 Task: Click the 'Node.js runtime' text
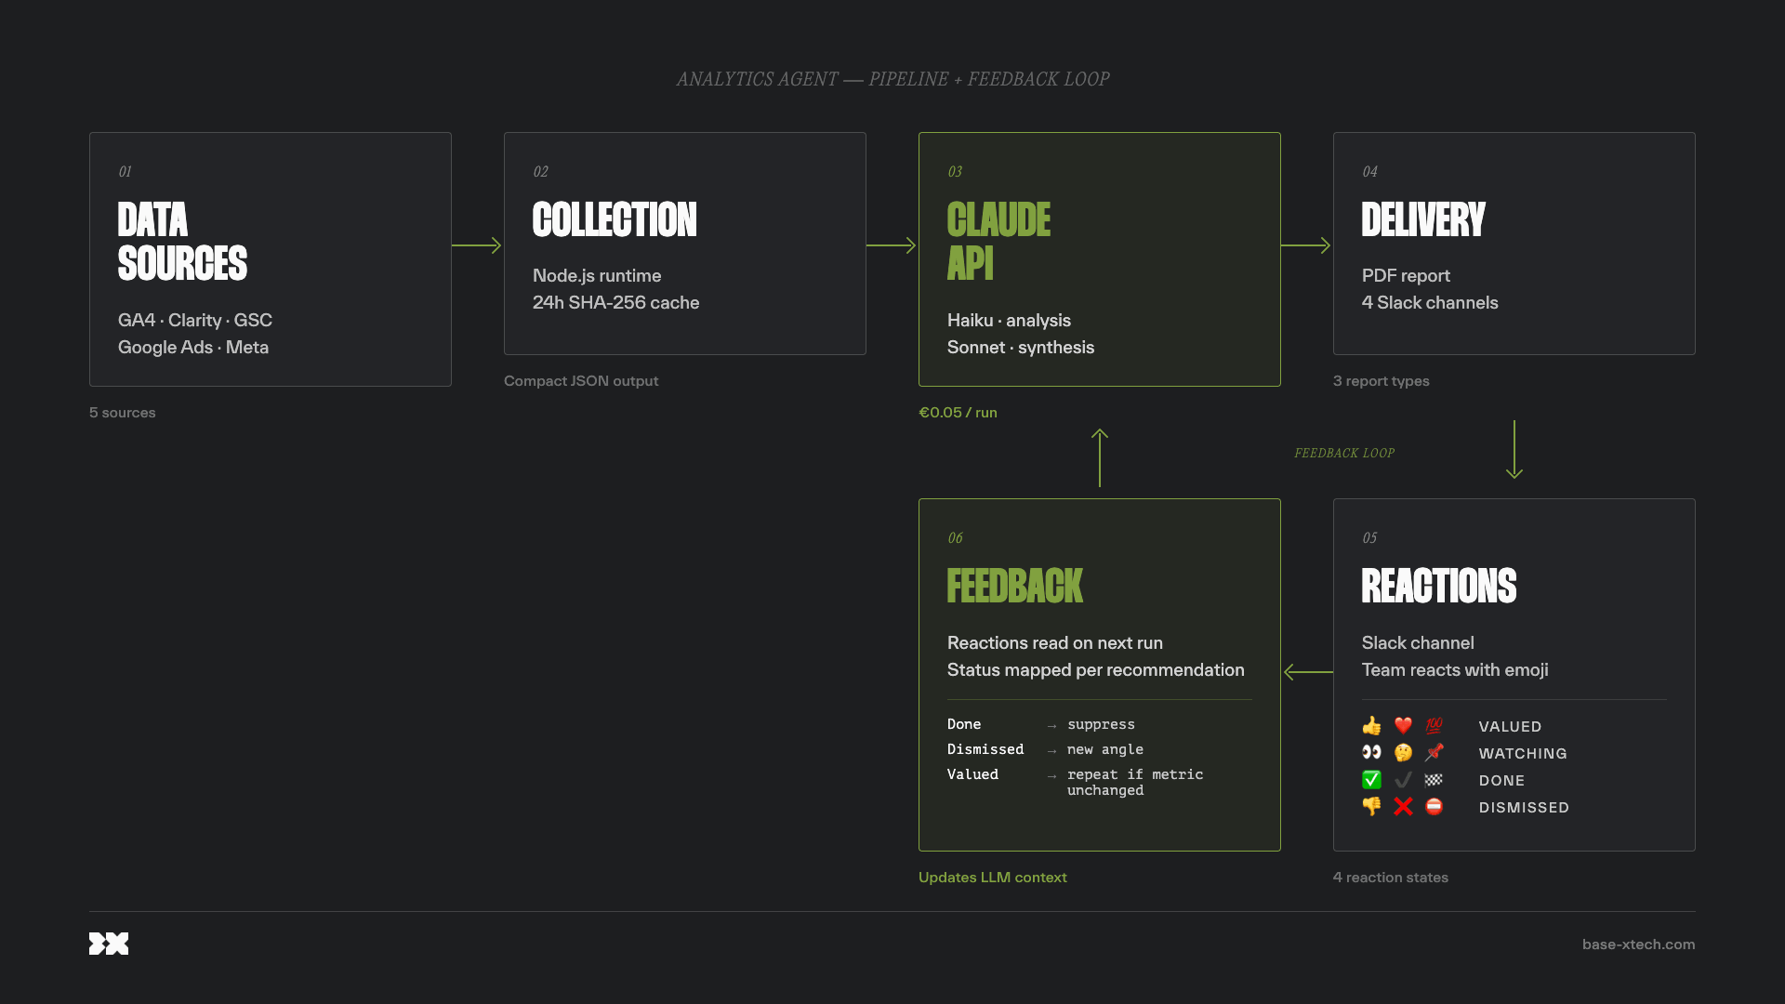pos(597,276)
